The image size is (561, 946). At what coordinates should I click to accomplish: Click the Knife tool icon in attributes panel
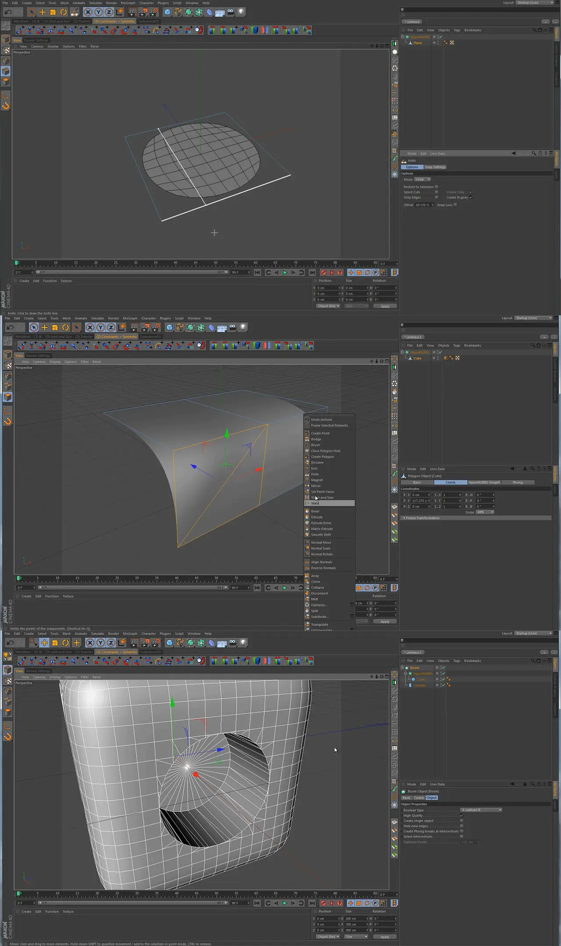[x=404, y=161]
